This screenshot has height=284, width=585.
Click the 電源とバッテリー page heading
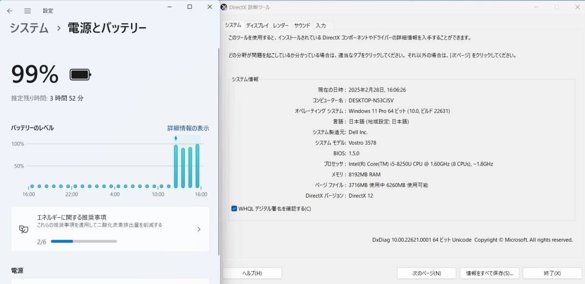[107, 28]
